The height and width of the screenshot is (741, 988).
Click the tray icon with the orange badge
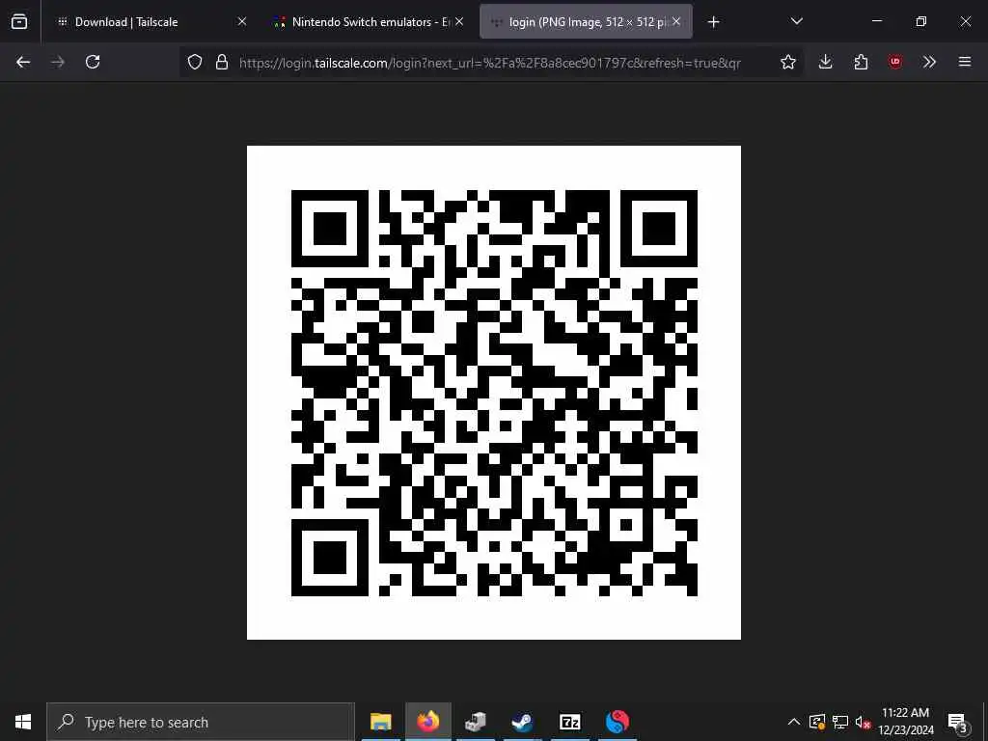click(x=817, y=722)
